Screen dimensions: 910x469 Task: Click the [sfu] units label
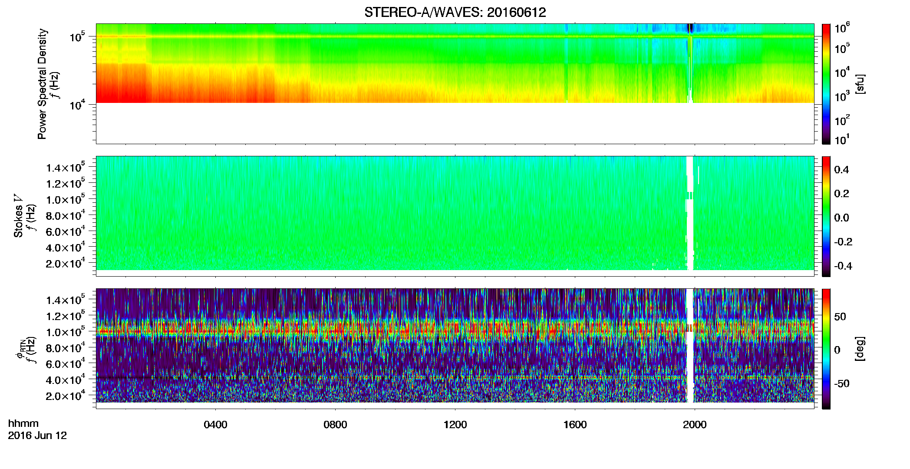(x=860, y=84)
